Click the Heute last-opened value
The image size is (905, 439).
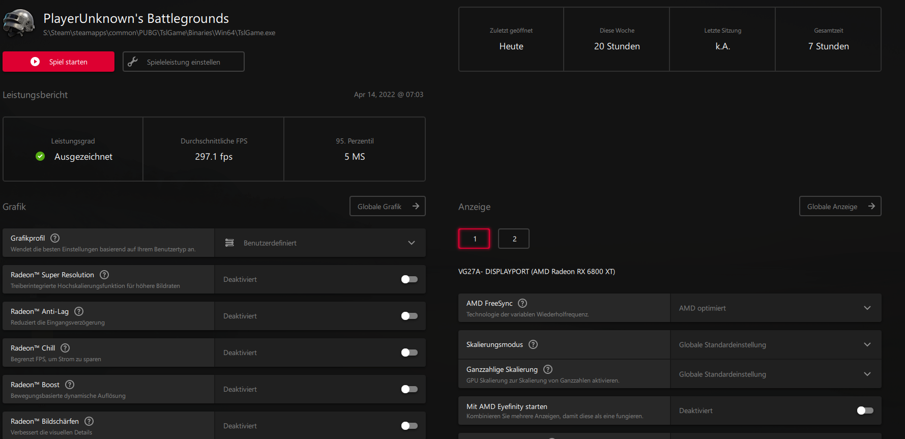(x=511, y=46)
